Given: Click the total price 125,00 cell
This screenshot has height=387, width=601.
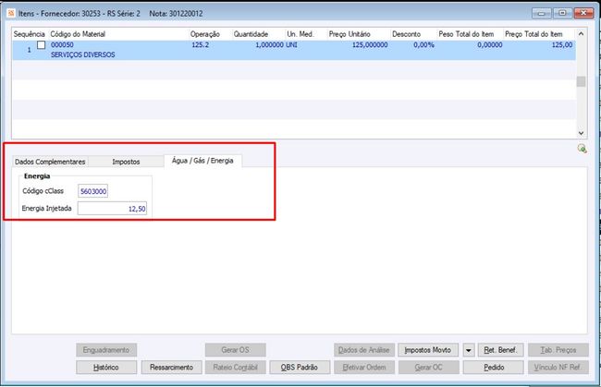Looking at the screenshot, I should click(x=562, y=44).
